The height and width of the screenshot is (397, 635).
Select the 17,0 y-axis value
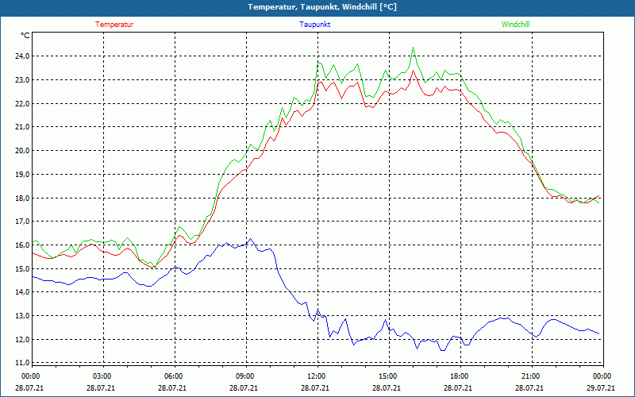[x=23, y=222]
